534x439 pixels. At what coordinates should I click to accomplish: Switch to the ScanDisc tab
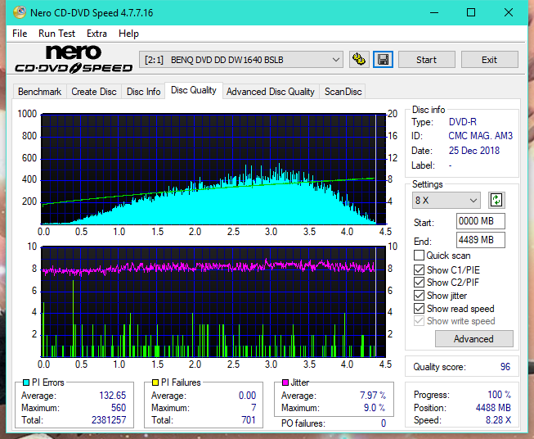pos(343,92)
